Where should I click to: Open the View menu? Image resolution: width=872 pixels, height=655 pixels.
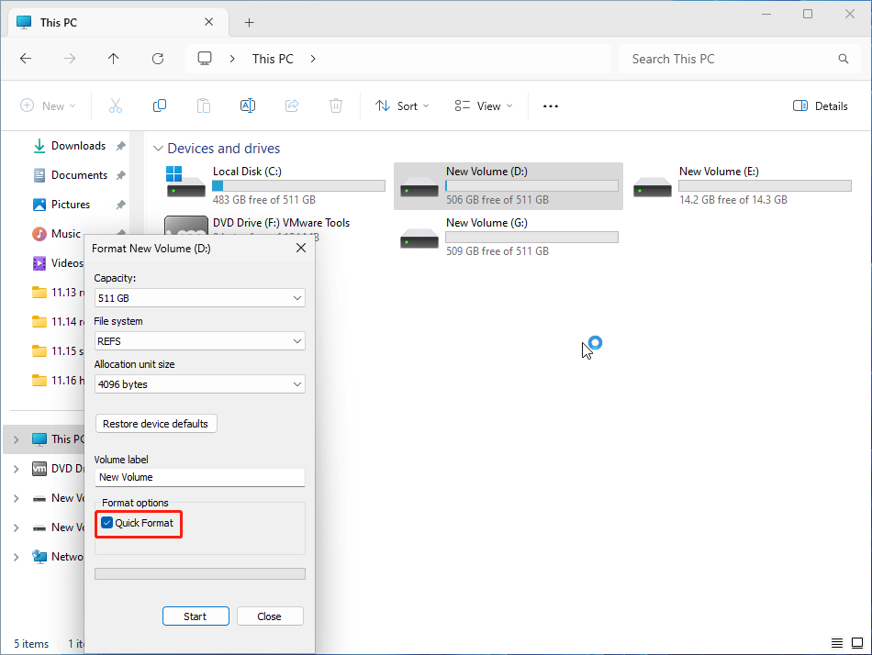pyautogui.click(x=484, y=106)
